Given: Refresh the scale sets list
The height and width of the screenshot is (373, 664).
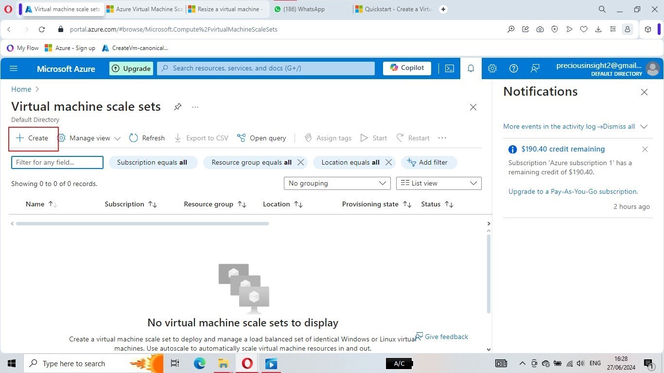Looking at the screenshot, I should point(147,138).
